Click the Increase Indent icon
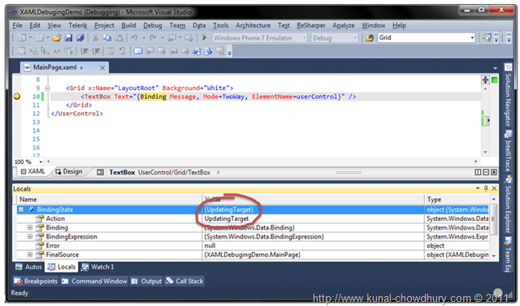Image resolution: width=520 pixels, height=306 pixels. pyautogui.click(x=96, y=51)
